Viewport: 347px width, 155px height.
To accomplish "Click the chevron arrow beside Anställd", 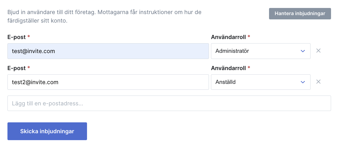I will point(303,82).
